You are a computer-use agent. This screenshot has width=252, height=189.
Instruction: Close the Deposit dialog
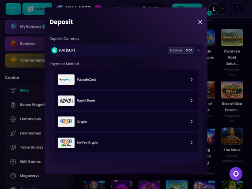[200, 22]
